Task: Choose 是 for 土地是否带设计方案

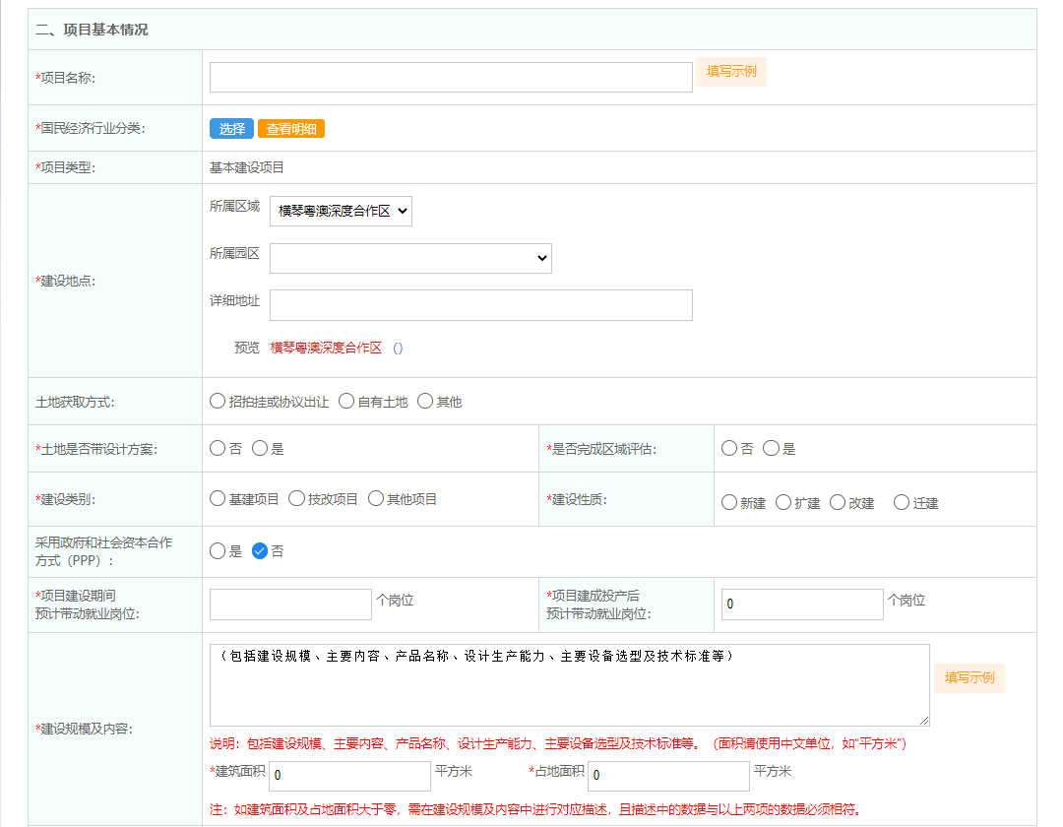Action: (x=260, y=448)
